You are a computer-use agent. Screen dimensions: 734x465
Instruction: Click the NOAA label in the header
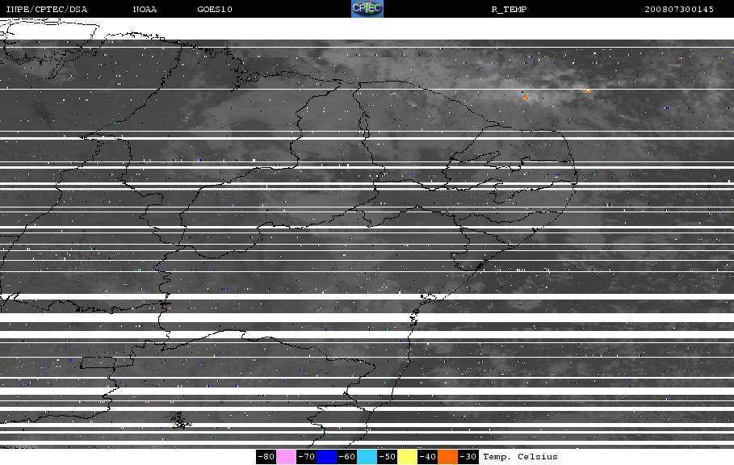pos(145,9)
